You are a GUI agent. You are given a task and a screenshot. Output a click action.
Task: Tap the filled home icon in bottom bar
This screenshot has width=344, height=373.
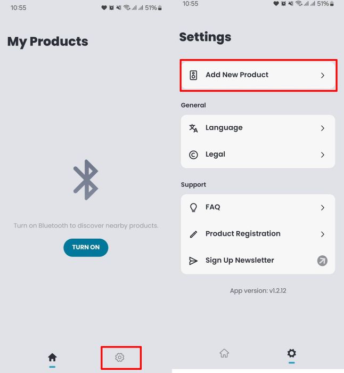(52, 358)
